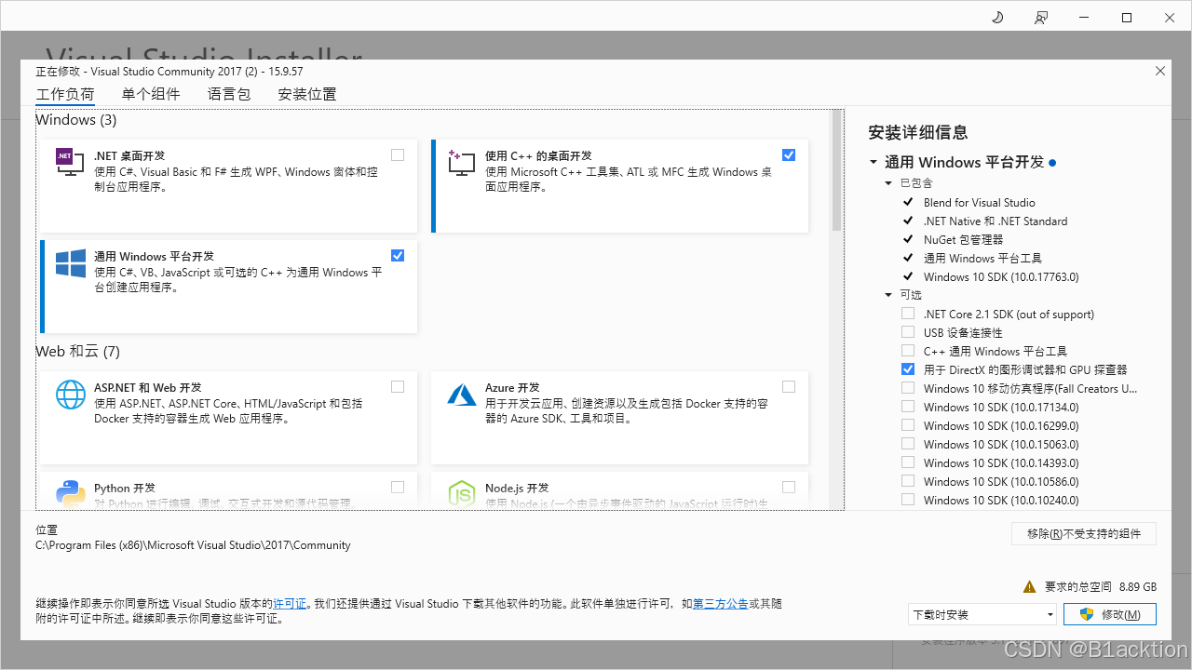
Task: Check Windows 10 SDK (10.0.15063.0)
Action: click(908, 444)
